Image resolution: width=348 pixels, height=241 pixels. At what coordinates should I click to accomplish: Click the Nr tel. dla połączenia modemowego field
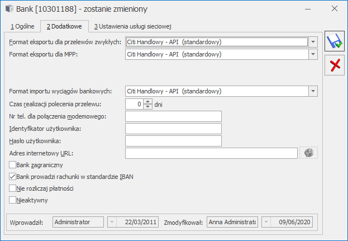click(173, 116)
